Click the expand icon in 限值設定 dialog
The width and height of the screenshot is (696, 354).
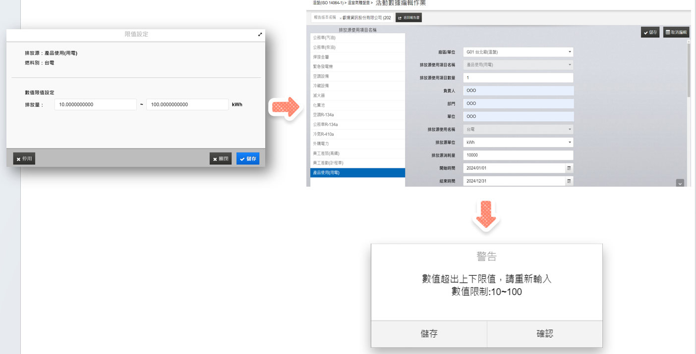click(x=260, y=35)
